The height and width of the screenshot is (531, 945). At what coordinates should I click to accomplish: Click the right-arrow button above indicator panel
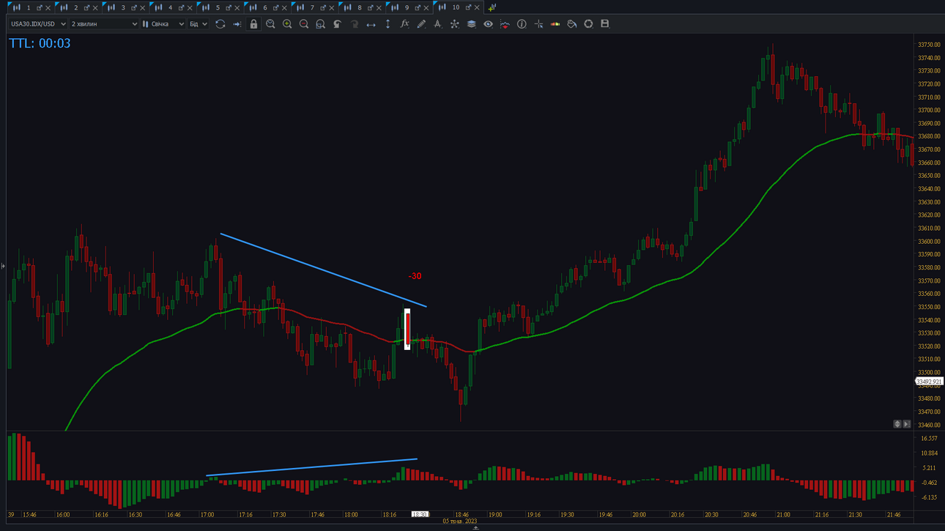(907, 424)
